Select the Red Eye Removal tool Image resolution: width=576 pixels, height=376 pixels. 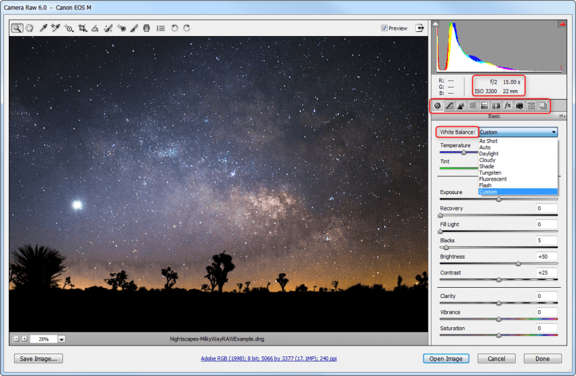121,28
